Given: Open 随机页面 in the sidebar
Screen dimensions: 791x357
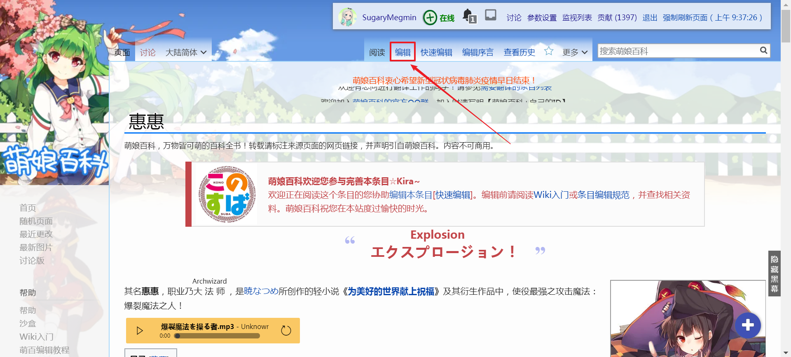Looking at the screenshot, I should coord(36,221).
